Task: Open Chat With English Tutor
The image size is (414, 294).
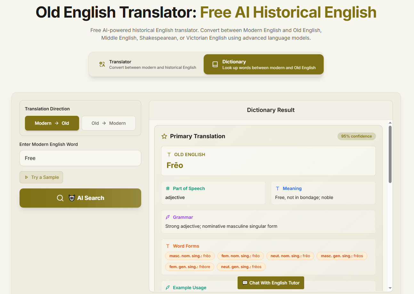Action: click(271, 283)
